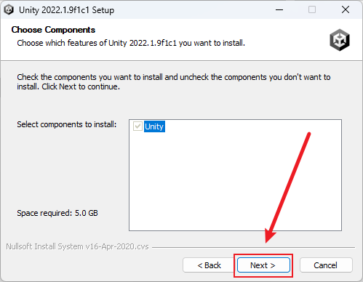Click the 'Space required: 5.0 GB' text

pos(57,213)
